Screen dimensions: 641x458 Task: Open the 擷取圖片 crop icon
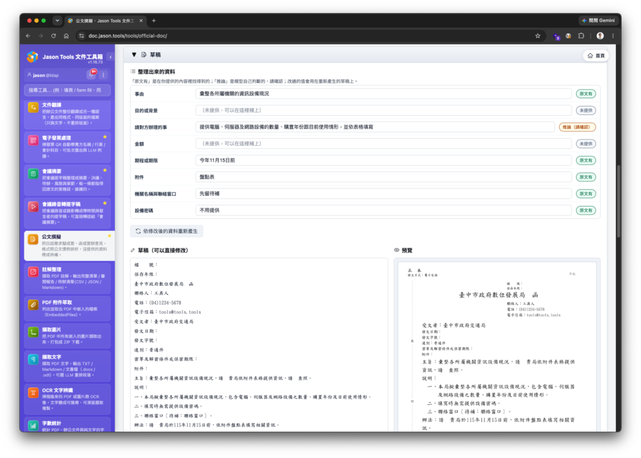[33, 332]
